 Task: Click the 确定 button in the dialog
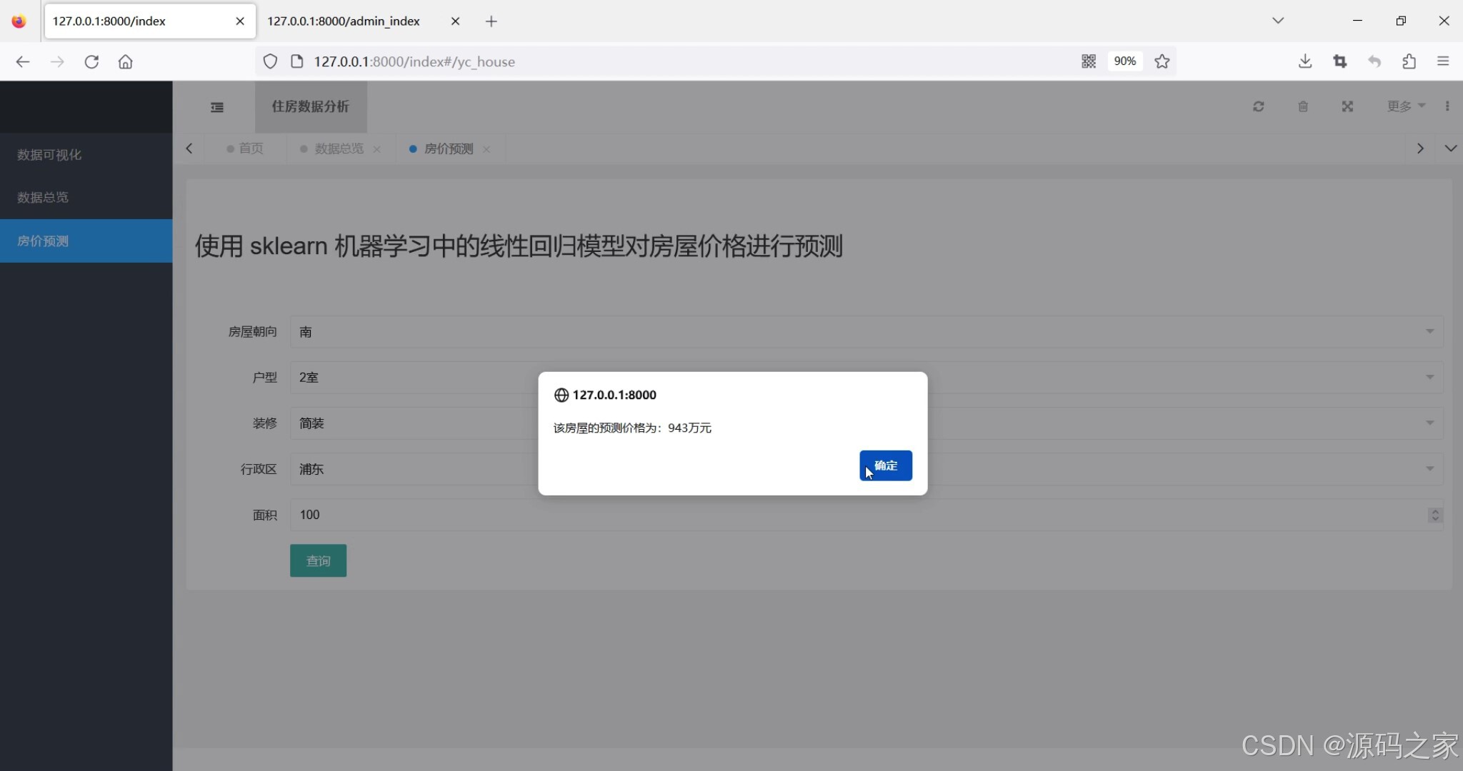point(885,465)
